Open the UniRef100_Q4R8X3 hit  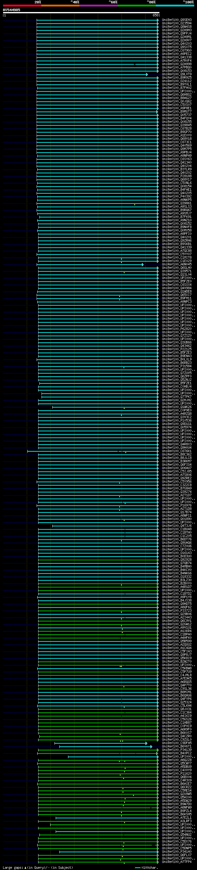coord(177,444)
